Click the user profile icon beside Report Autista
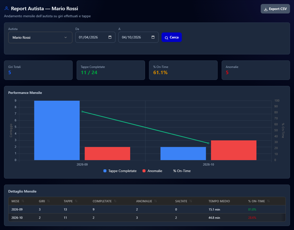294x230 pixels. pyautogui.click(x=7, y=8)
